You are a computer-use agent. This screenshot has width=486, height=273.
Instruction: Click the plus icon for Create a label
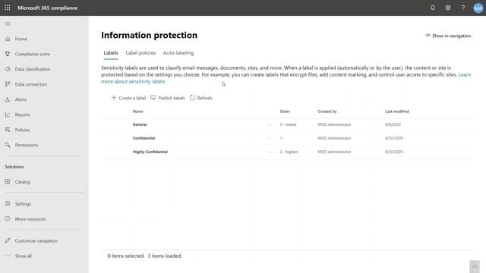(114, 98)
